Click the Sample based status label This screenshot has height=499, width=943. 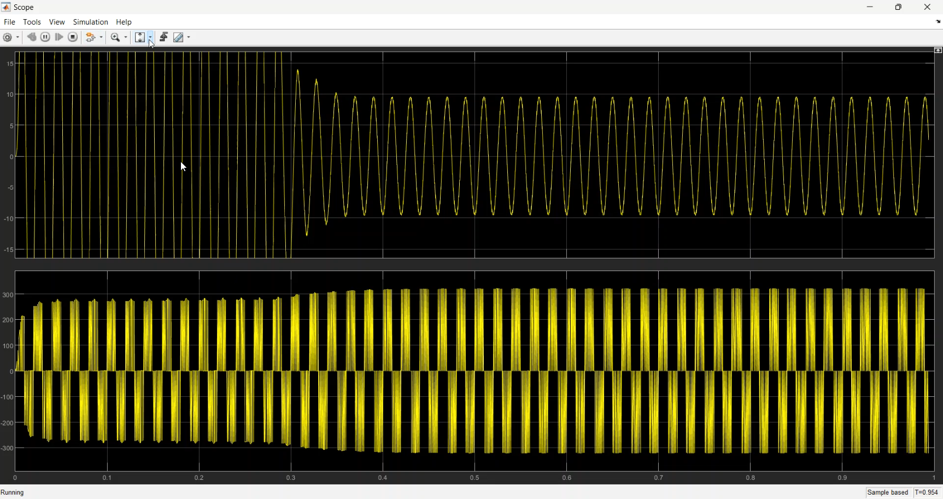tap(888, 492)
